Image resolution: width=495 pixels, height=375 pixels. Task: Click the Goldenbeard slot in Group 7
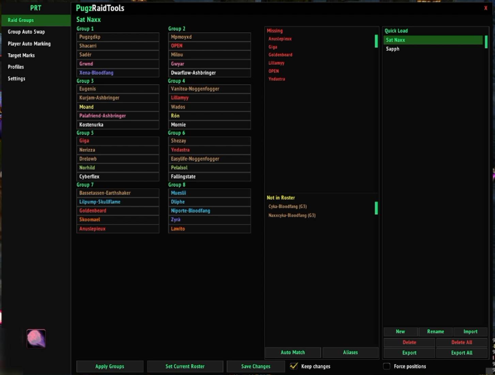118,211
